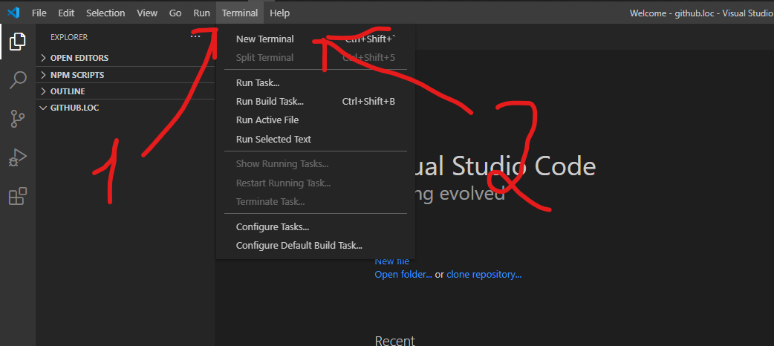The image size is (774, 346).
Task: Select Configure Tasks... entry
Action: pyautogui.click(x=316, y=227)
